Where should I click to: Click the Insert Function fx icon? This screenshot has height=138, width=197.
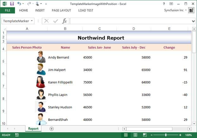[64, 21]
